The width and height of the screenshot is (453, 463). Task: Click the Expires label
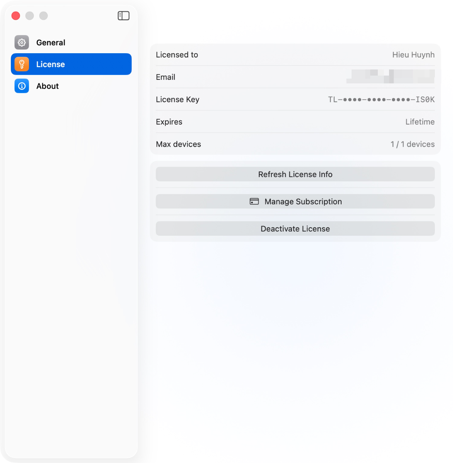point(169,122)
